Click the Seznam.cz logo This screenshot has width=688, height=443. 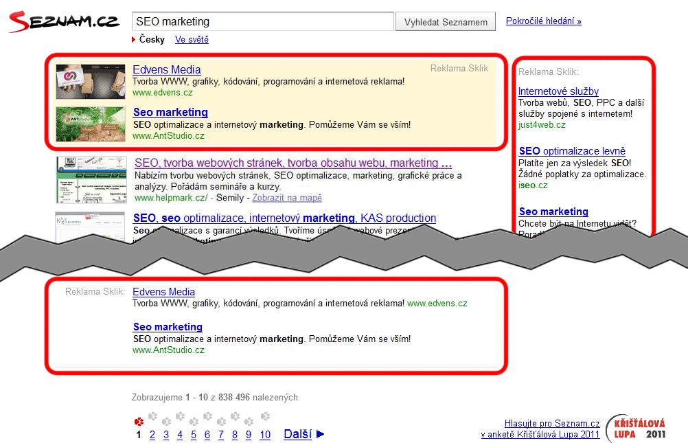tap(64, 21)
